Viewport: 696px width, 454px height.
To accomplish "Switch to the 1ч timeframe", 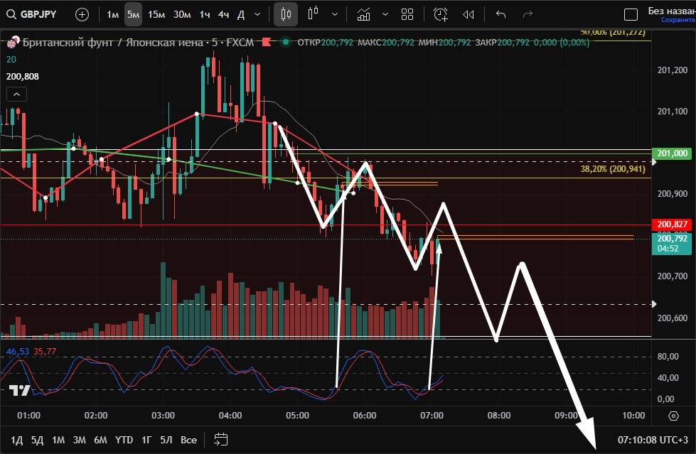I will [204, 14].
